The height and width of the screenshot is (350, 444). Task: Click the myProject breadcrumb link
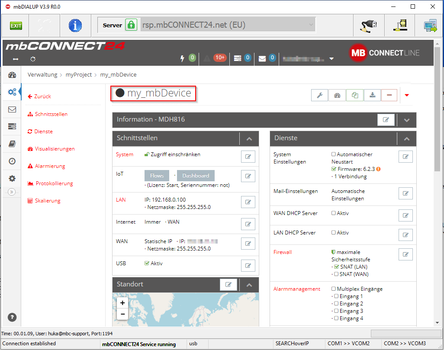tap(79, 74)
